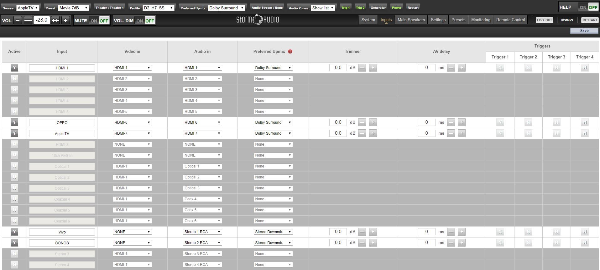Open the Preset Movie 7dB dropdown
This screenshot has width=600, height=270.
(74, 8)
